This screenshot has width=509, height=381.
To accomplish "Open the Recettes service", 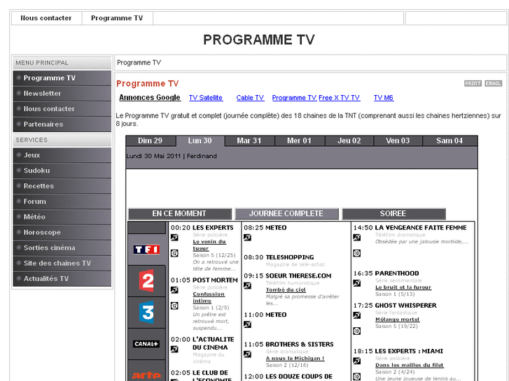I will pos(62,186).
